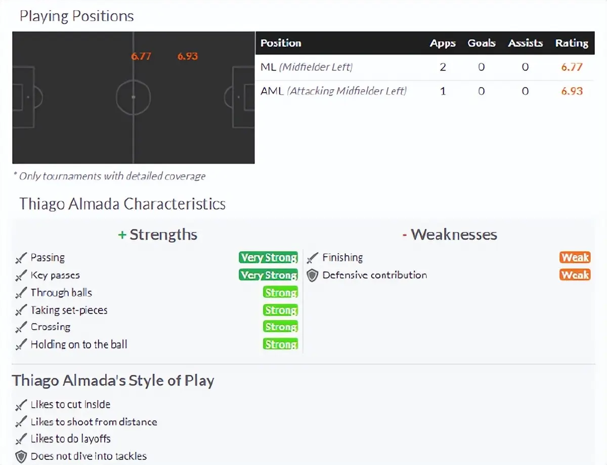
Task: Click shield icon beside Does not dive into tackles
Action: [20, 456]
